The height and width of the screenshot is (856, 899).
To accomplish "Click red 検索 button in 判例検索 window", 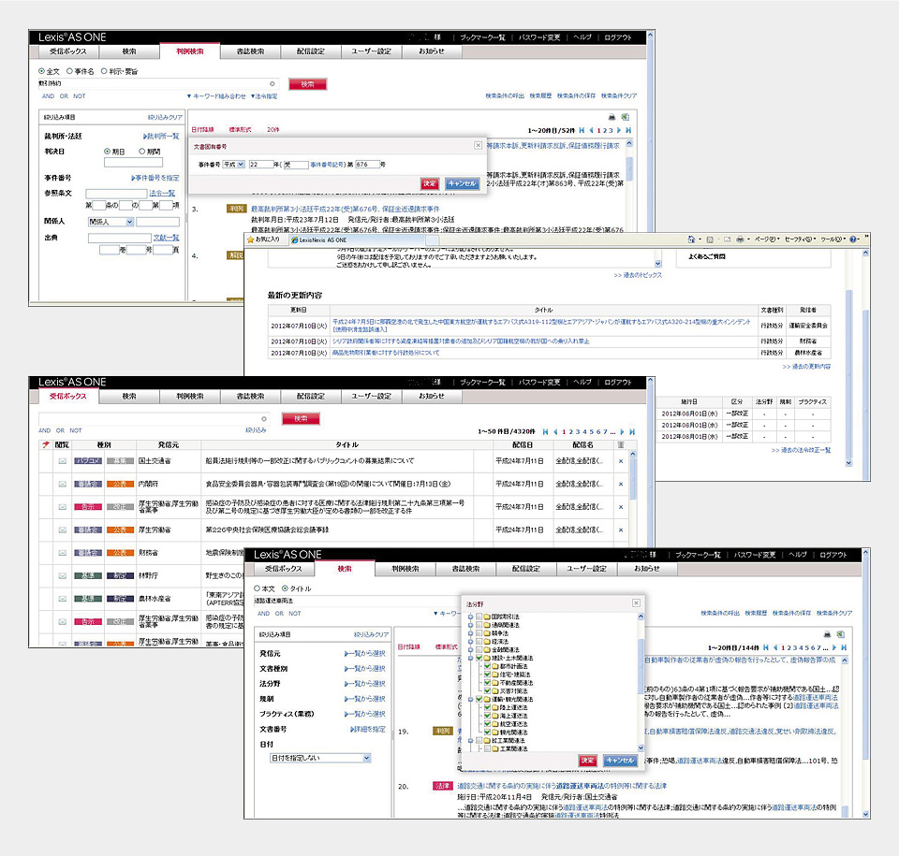I will (307, 84).
